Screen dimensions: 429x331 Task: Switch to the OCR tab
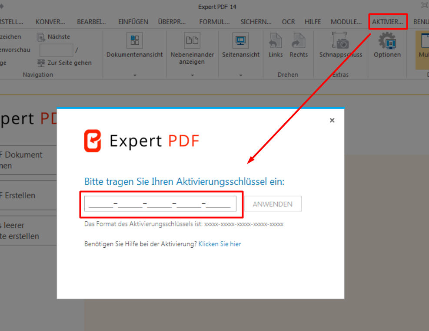pyautogui.click(x=288, y=22)
